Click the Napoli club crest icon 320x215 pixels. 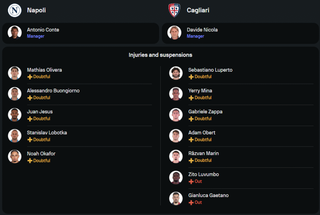(14, 10)
